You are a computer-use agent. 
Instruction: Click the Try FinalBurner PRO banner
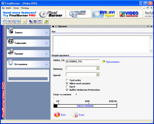(20, 14)
